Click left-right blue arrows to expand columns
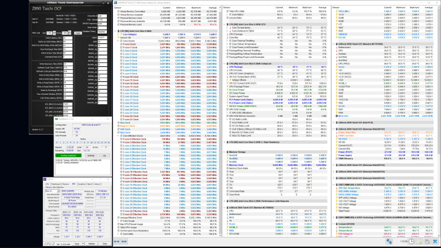This screenshot has height=248, width=441. pyautogui.click(x=116, y=241)
